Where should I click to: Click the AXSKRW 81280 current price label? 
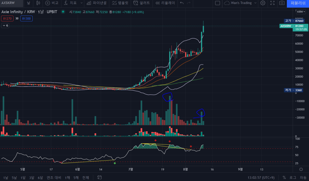coord(293,28)
